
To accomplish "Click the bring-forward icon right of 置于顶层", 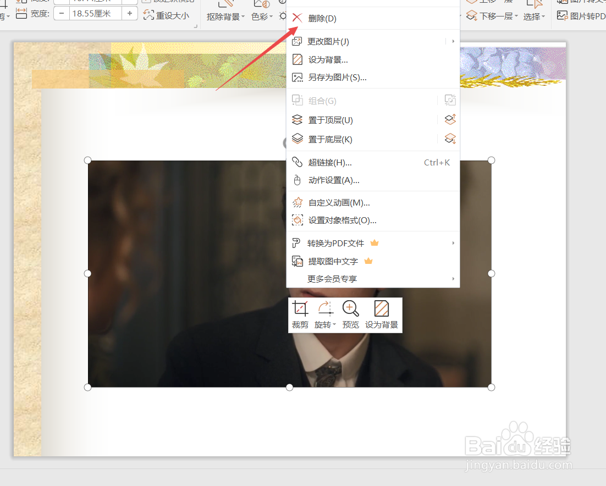I will point(450,119).
